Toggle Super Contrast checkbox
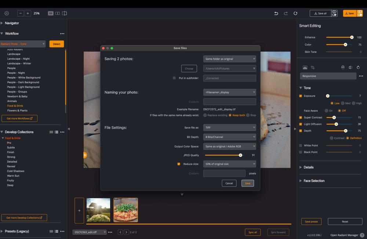The height and width of the screenshot is (239, 367). pyautogui.click(x=301, y=117)
